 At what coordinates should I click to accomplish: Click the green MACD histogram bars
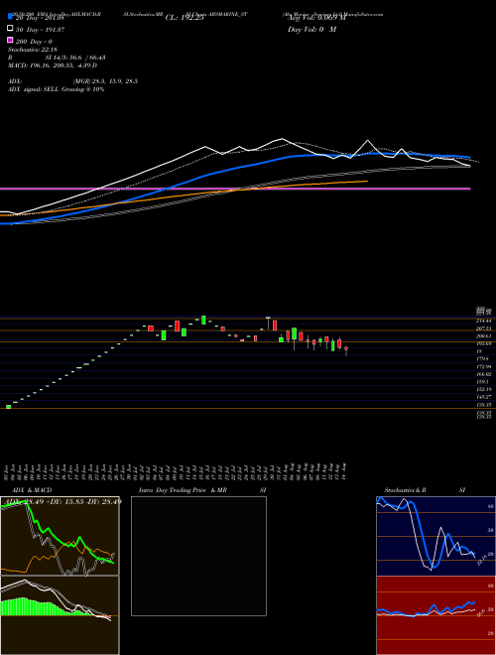(44, 607)
